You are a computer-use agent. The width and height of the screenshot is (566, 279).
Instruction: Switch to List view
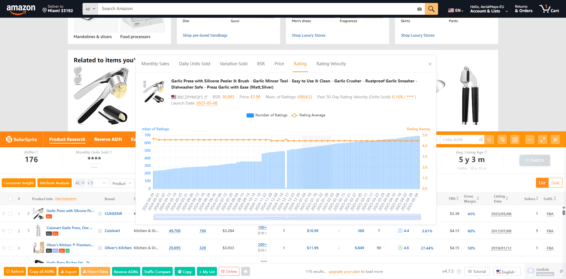tap(542, 183)
